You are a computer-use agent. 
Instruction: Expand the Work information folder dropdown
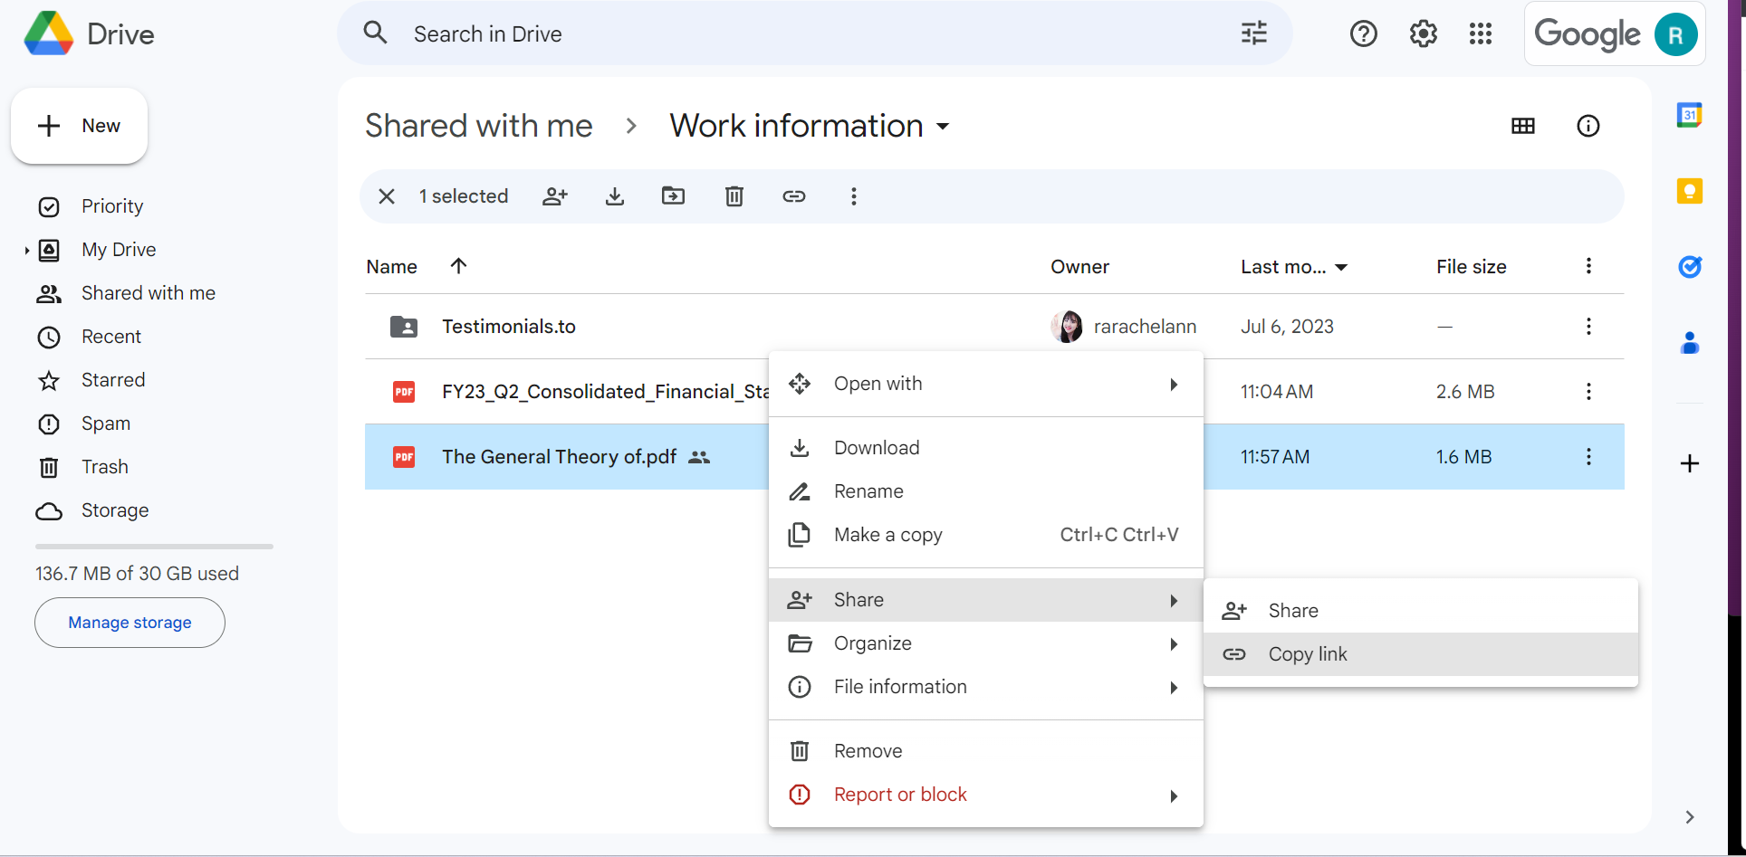pos(943,127)
